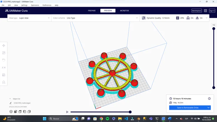Open the Extensions menu
Screen dimensions: 217x122
point(35,5)
